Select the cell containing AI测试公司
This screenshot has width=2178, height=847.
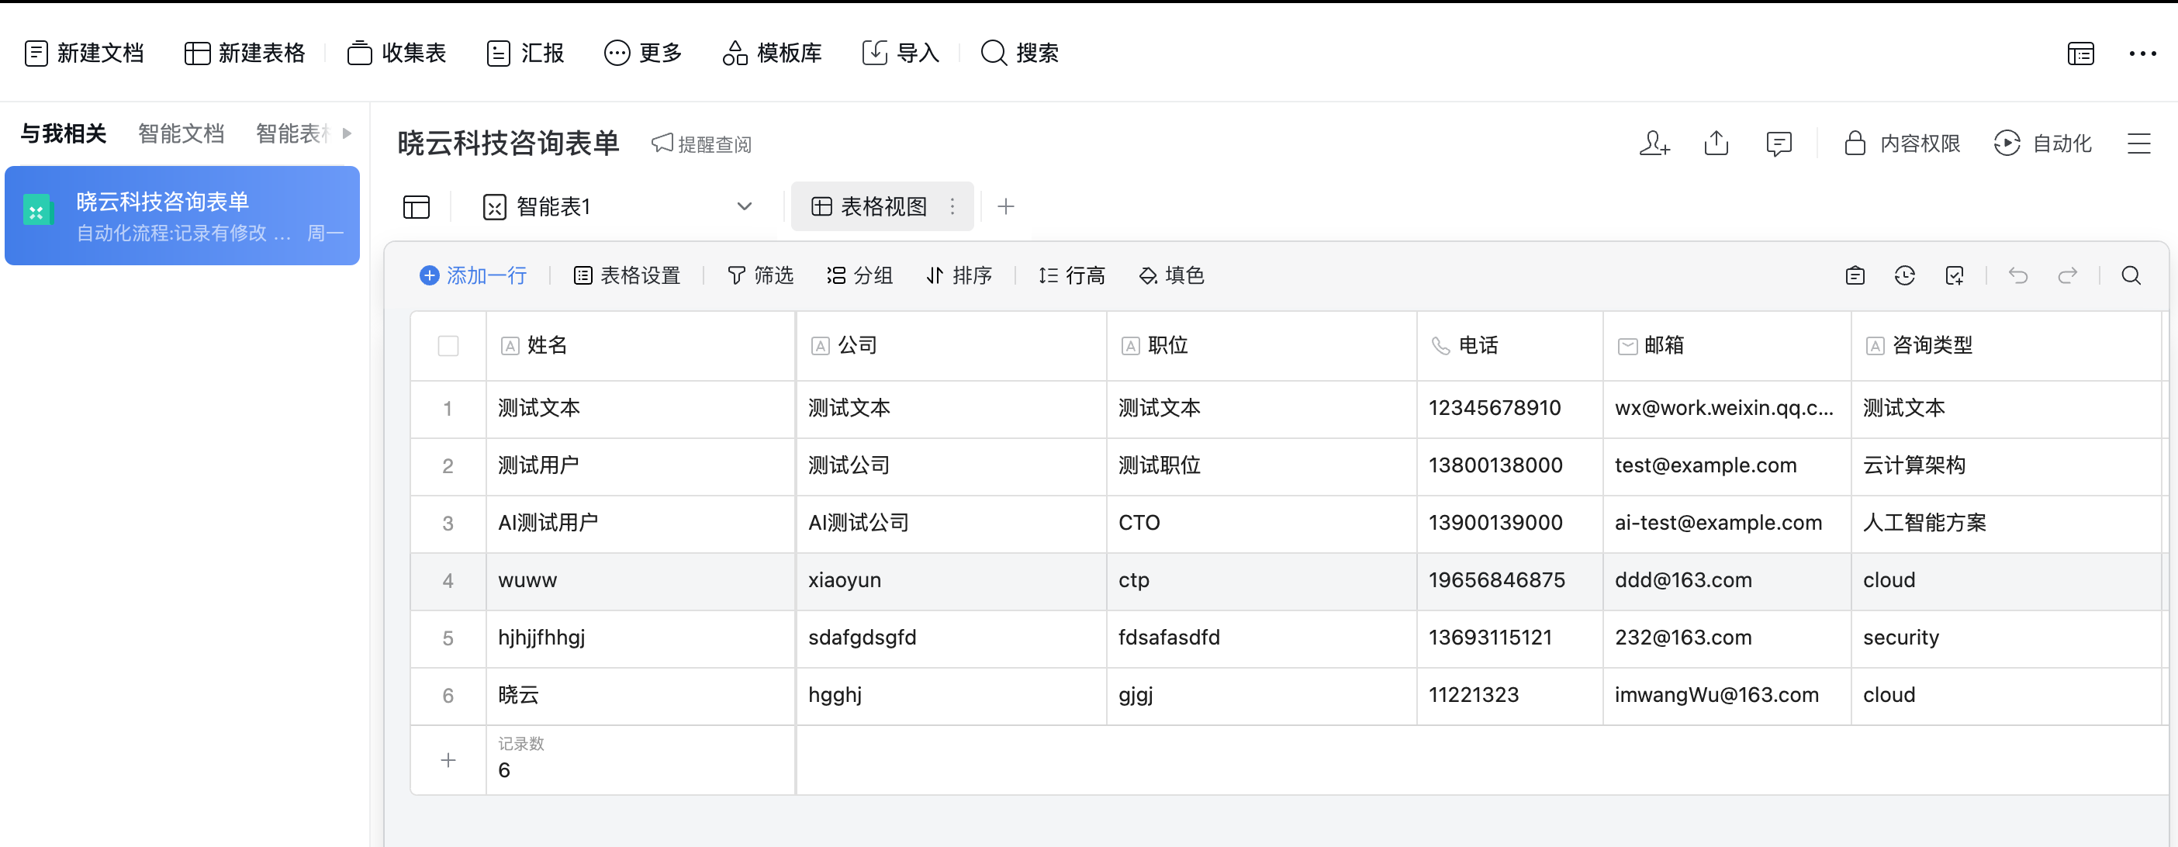[951, 524]
